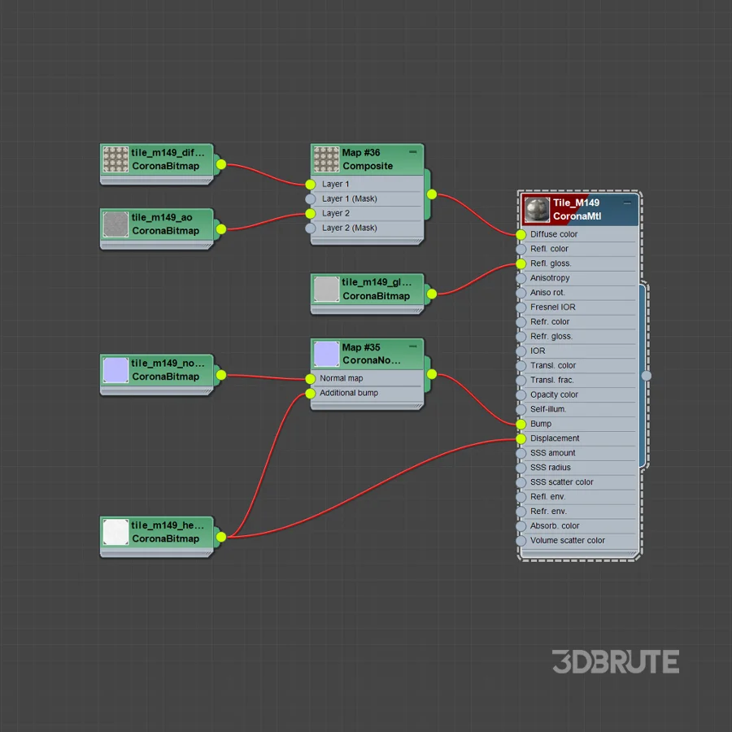Click the Diffuse color input socket
732x732 pixels.
[521, 234]
